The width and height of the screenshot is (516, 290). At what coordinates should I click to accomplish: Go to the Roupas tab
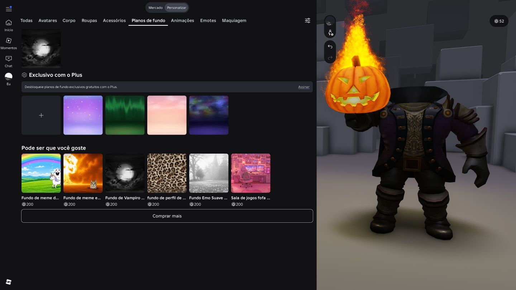coord(89,20)
